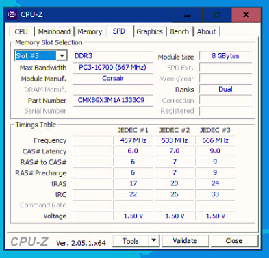Open the Bench tab
Image resolution: width=269 pixels, height=258 pixels.
click(x=179, y=31)
